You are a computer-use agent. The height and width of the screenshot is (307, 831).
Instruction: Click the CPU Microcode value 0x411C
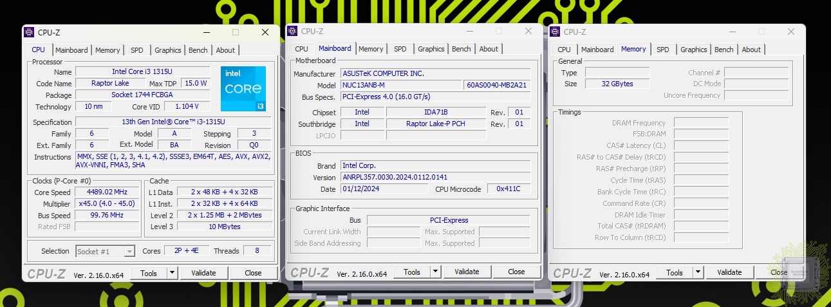[x=509, y=189]
